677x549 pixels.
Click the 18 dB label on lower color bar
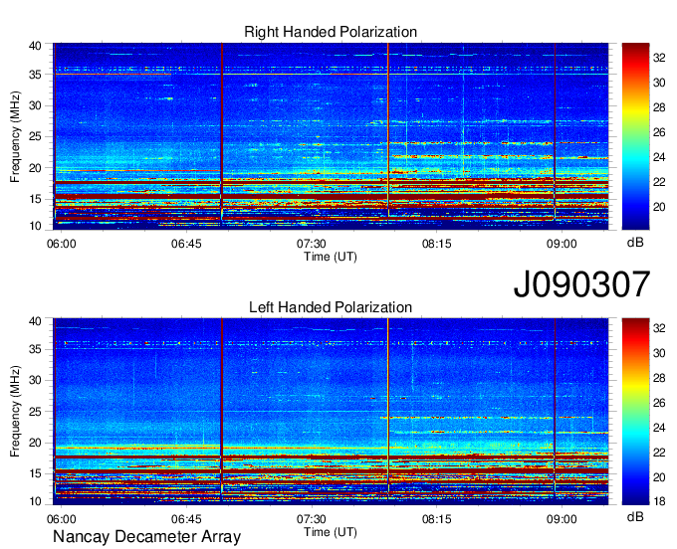[659, 501]
